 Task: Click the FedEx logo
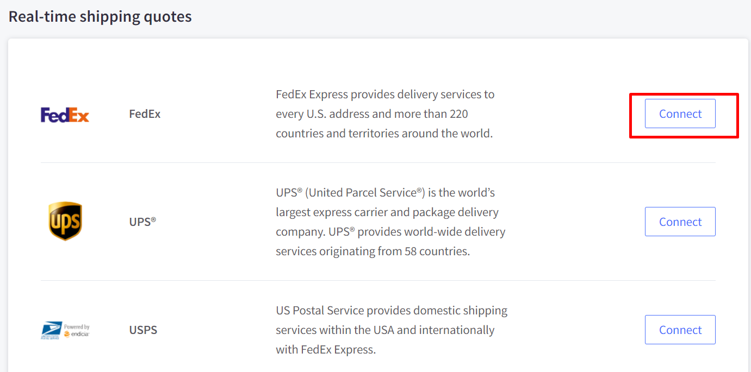point(65,115)
